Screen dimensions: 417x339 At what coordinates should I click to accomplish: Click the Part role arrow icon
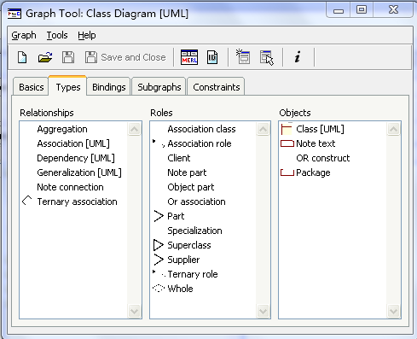coord(159,216)
